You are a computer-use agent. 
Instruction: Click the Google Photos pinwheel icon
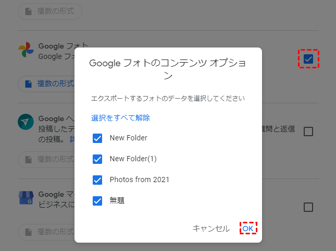[26, 51]
